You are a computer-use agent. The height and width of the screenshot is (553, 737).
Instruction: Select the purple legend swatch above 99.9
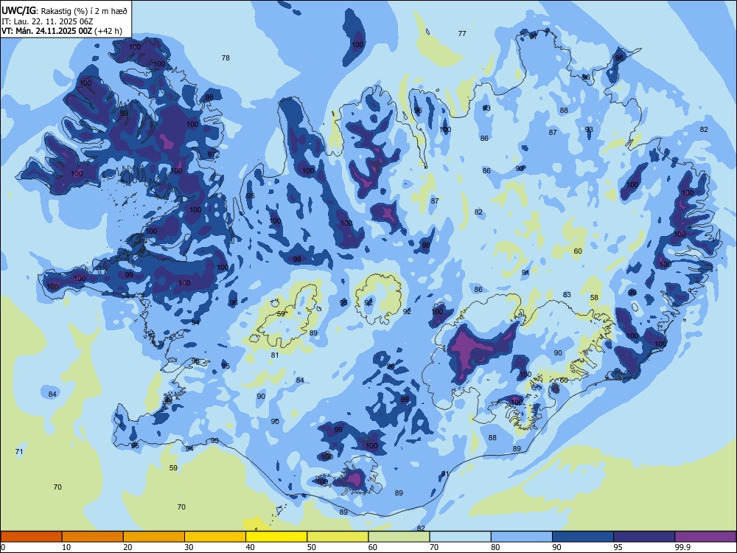click(x=705, y=537)
